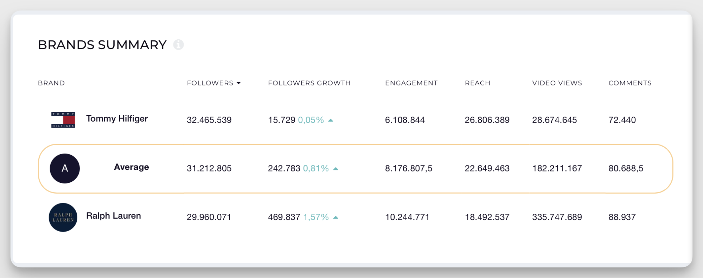The height and width of the screenshot is (278, 703).
Task: Select the Tommy Hilfiger brand logo
Action: pos(63,120)
